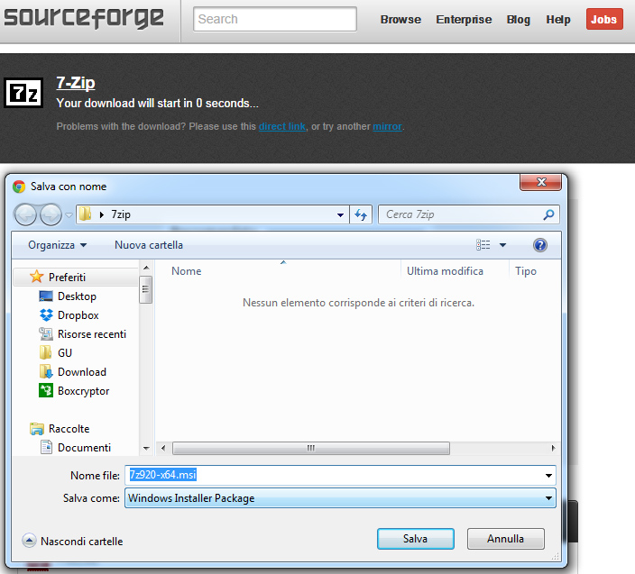Click the sidebar vertical scrollbar thumb
Viewport: 635px width, 574px height.
(x=145, y=289)
